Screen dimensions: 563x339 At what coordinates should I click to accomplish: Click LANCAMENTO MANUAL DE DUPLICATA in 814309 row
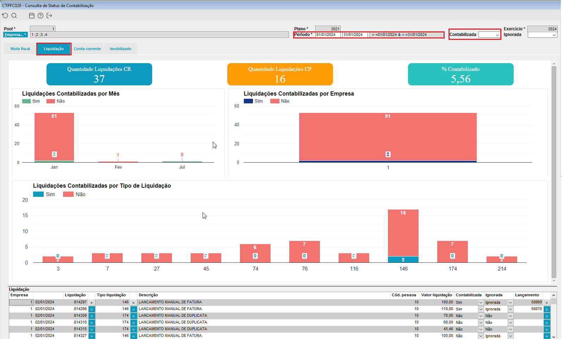(x=173, y=316)
